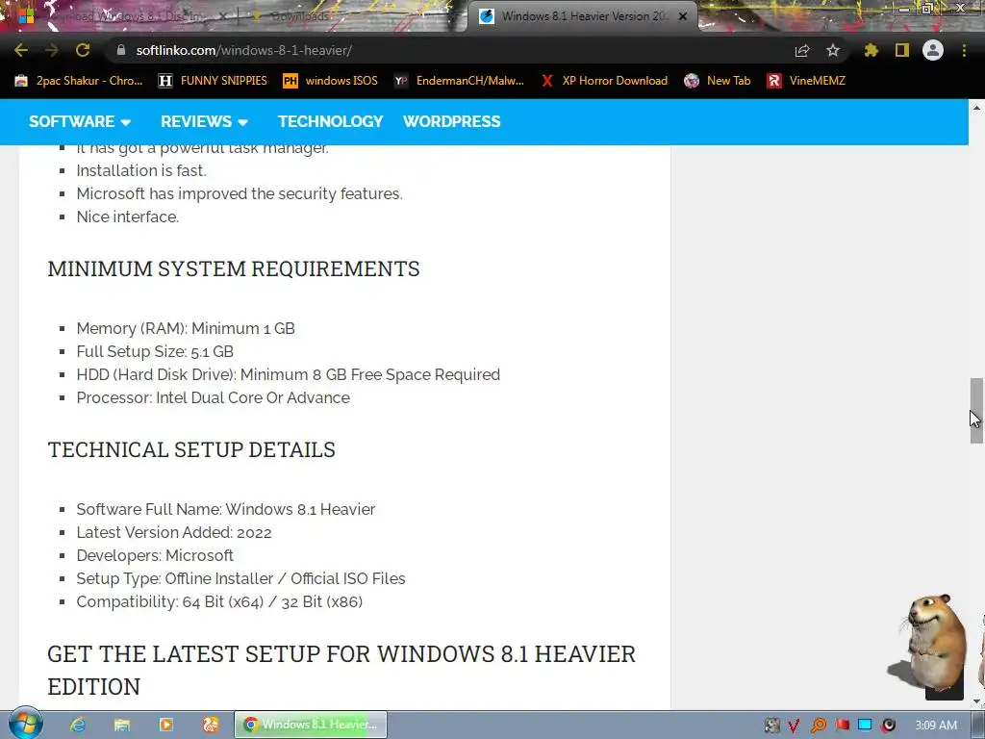Click 'Processor: Intel Dual Core Or Advance'

click(x=213, y=397)
